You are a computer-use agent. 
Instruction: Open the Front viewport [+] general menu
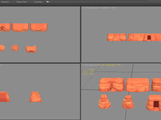(x=84, y=8)
